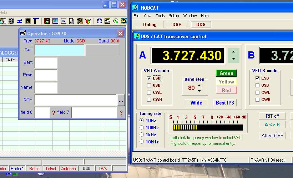293x178 pixels.
Task: Click the ellipsis button next to QTH
Action: pyautogui.click(x=121, y=101)
